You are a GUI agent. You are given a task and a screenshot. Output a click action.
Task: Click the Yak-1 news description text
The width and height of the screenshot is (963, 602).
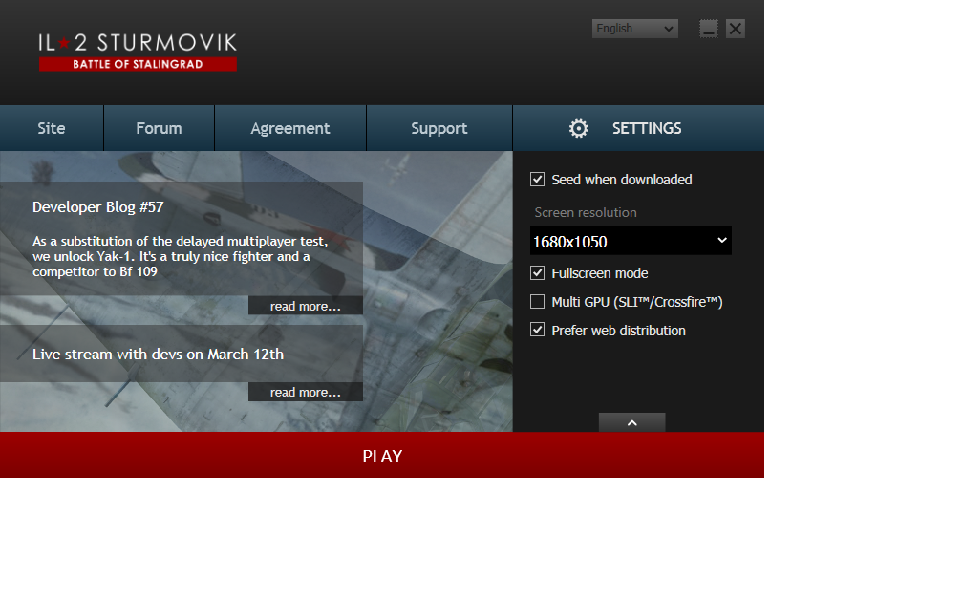point(180,256)
